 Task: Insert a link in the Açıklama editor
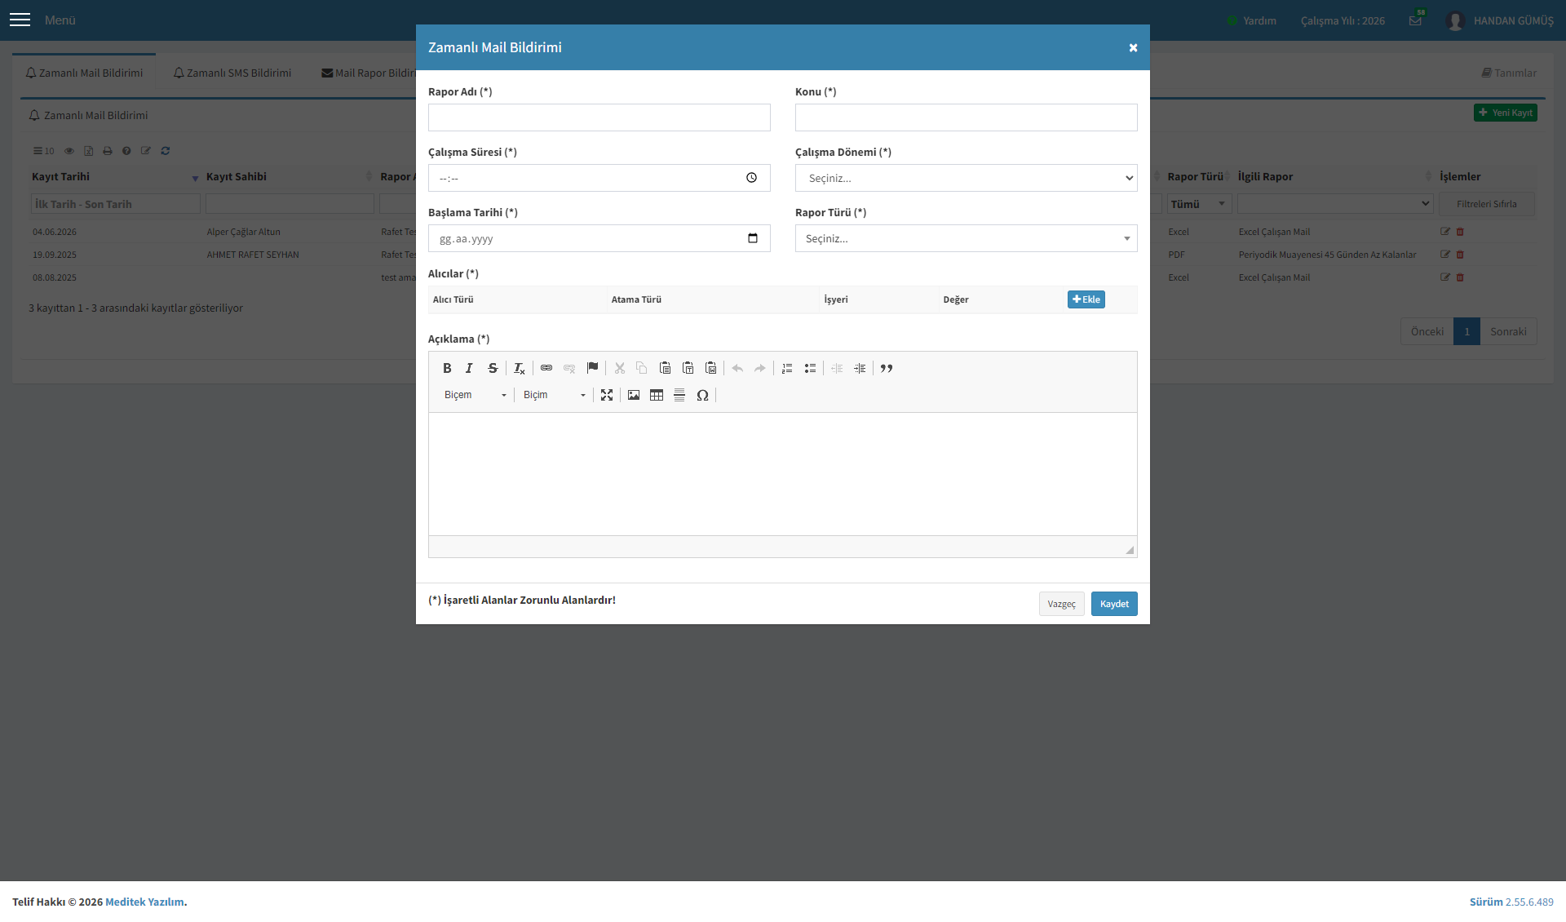(x=546, y=369)
